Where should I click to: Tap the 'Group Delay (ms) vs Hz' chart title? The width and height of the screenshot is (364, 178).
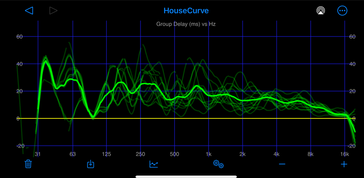tap(186, 24)
